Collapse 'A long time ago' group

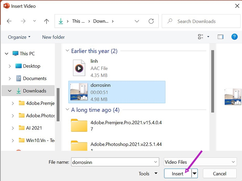[67, 110]
